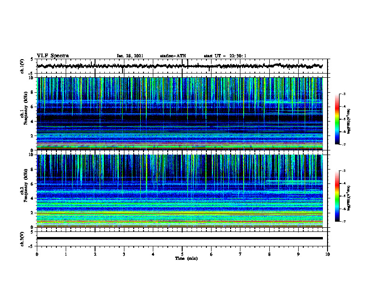Click the "-7" label on ch.1 color scale
The height and width of the screenshot is (285, 369).
point(343,144)
